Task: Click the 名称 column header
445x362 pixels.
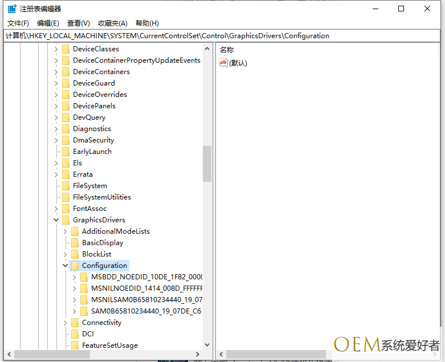Action: click(227, 50)
